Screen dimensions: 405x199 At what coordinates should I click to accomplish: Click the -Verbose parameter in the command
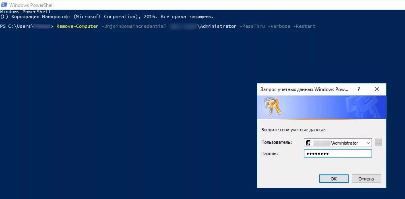coord(279,26)
